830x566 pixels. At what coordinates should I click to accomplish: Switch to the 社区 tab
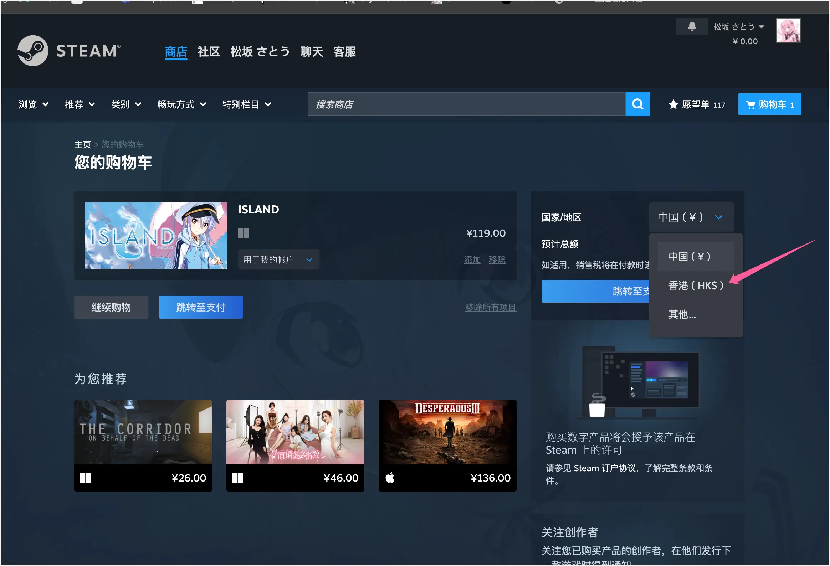coord(209,52)
